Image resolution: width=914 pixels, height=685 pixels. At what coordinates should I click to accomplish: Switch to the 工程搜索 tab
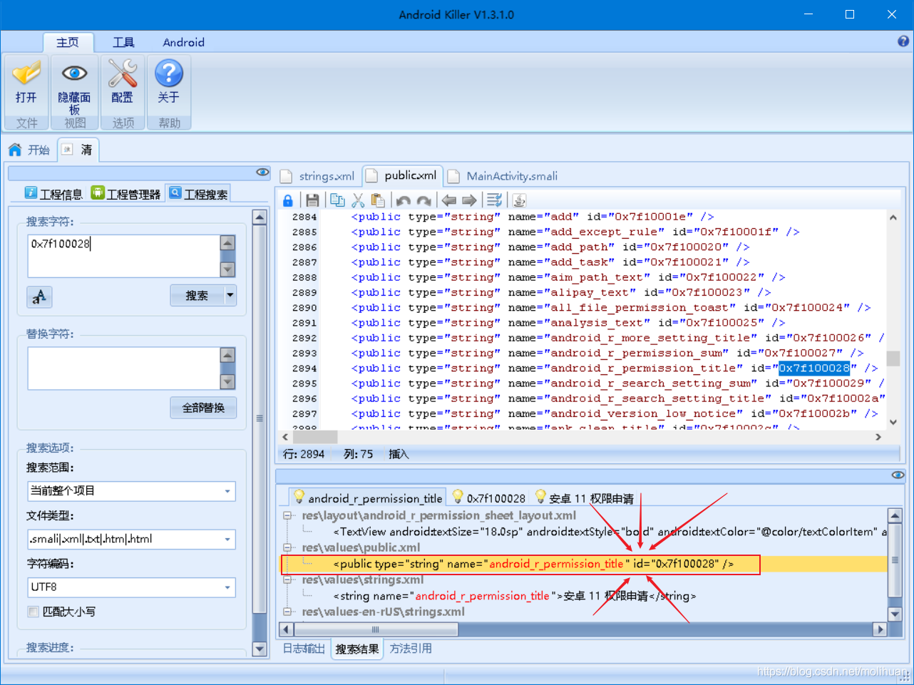point(199,194)
